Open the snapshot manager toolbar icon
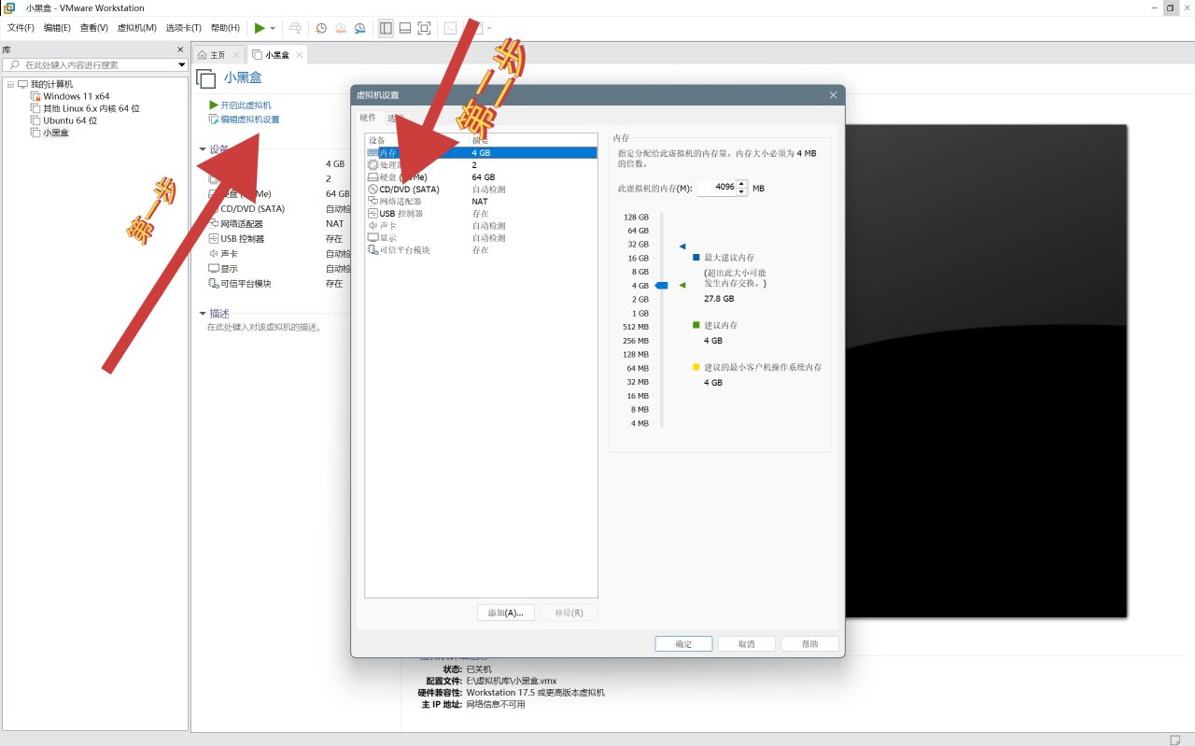1195x746 pixels. [360, 28]
